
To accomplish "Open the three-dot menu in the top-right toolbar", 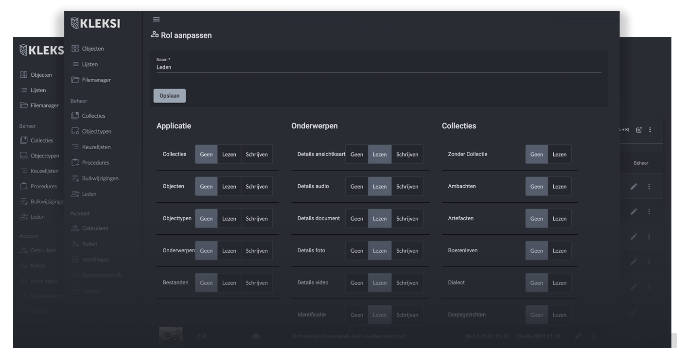I will click(x=650, y=130).
